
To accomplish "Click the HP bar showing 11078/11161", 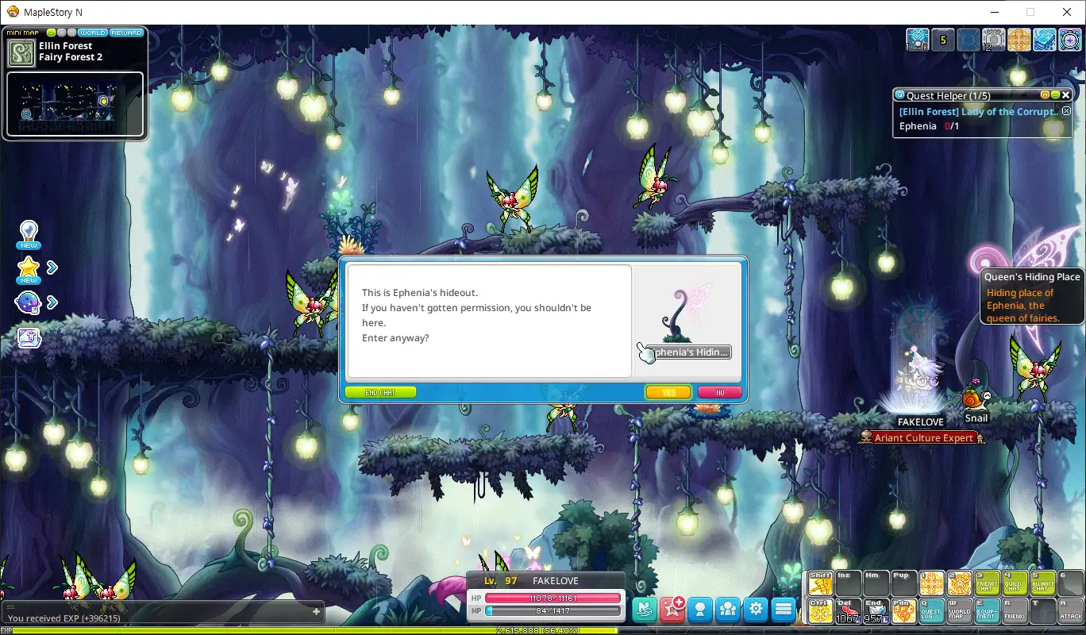I will pyautogui.click(x=553, y=598).
